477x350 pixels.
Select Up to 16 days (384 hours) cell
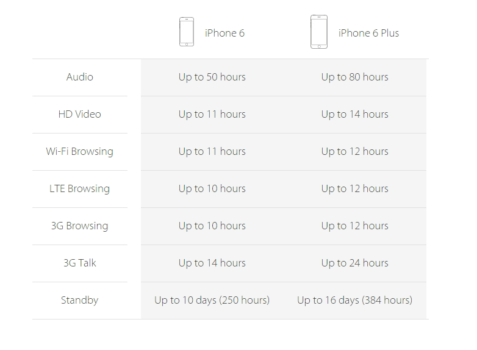pos(355,300)
